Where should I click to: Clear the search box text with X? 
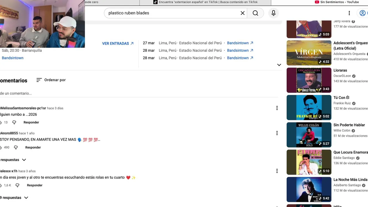(242, 13)
